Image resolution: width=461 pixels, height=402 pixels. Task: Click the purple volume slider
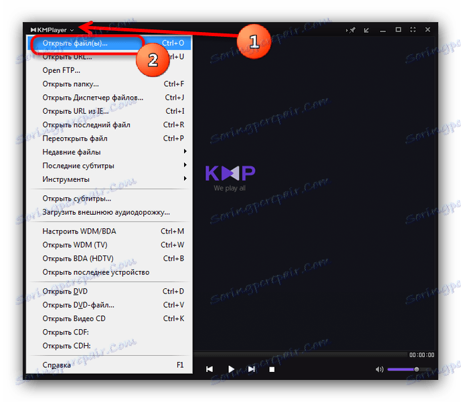409,369
